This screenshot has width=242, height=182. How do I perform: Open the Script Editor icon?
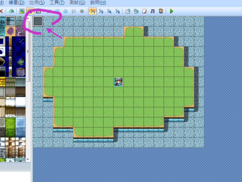[x=144, y=11]
